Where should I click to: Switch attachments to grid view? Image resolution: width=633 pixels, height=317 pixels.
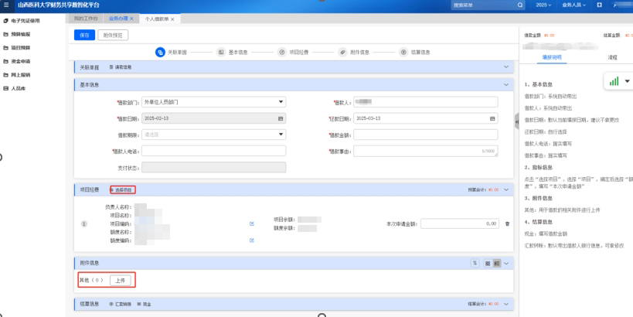pos(486,264)
